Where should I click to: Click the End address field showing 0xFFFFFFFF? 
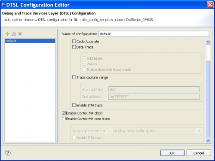[154, 97]
